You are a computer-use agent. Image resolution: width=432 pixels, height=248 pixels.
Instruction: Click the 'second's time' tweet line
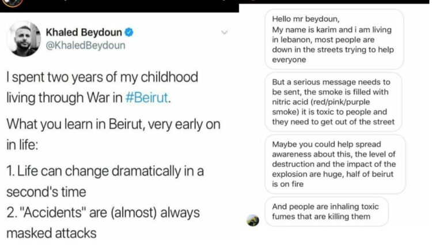coord(46,191)
